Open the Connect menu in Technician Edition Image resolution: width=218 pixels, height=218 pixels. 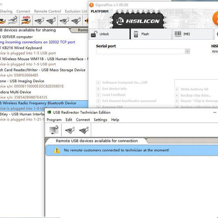point(83,120)
